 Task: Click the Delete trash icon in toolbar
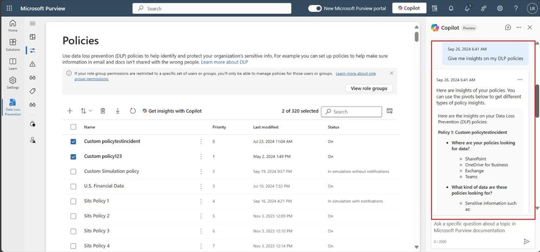103,111
